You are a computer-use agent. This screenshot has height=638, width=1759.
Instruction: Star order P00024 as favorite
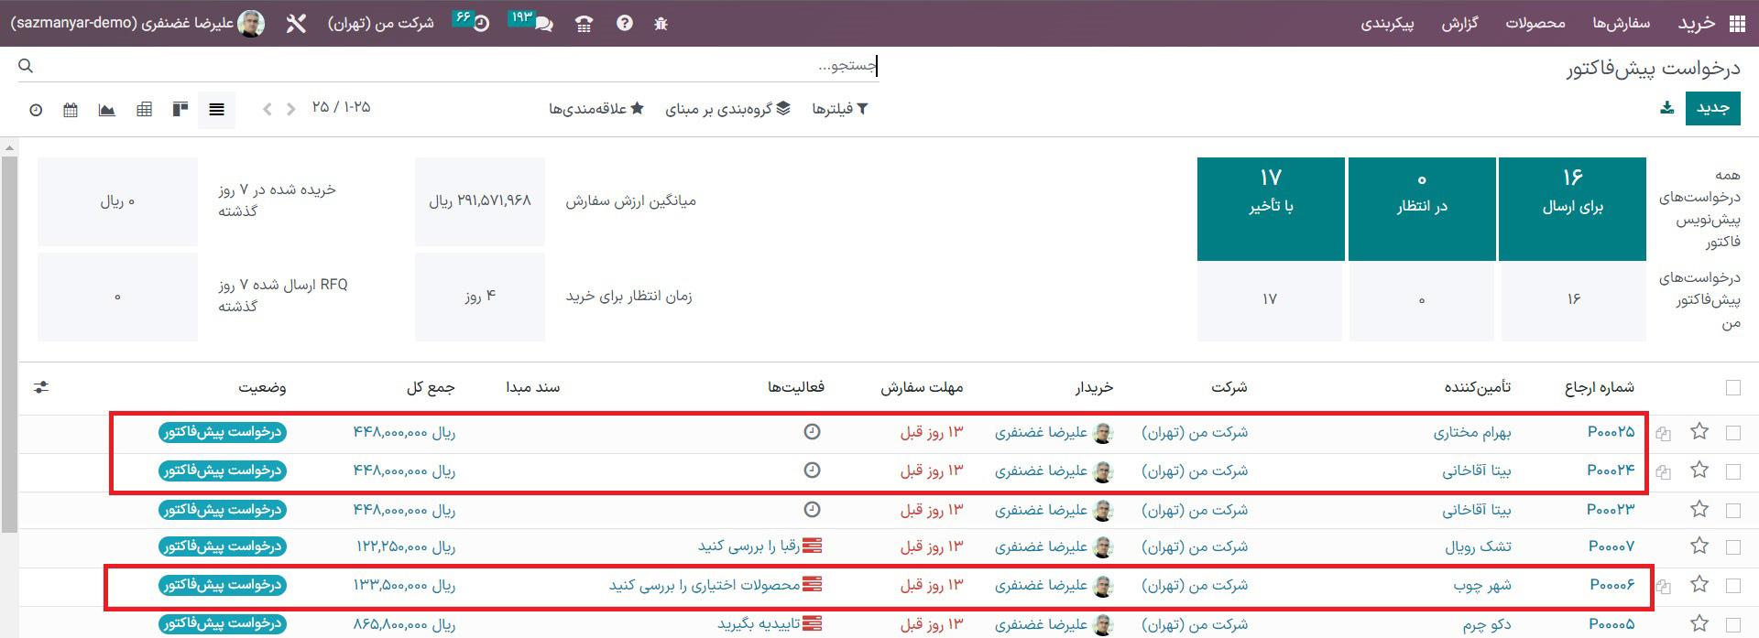click(x=1699, y=470)
